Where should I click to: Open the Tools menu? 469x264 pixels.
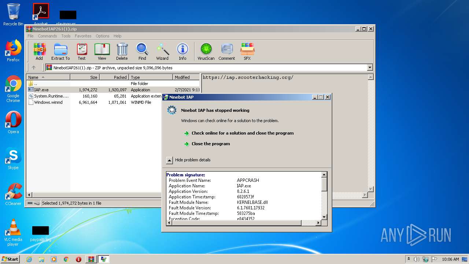pyautogui.click(x=66, y=36)
